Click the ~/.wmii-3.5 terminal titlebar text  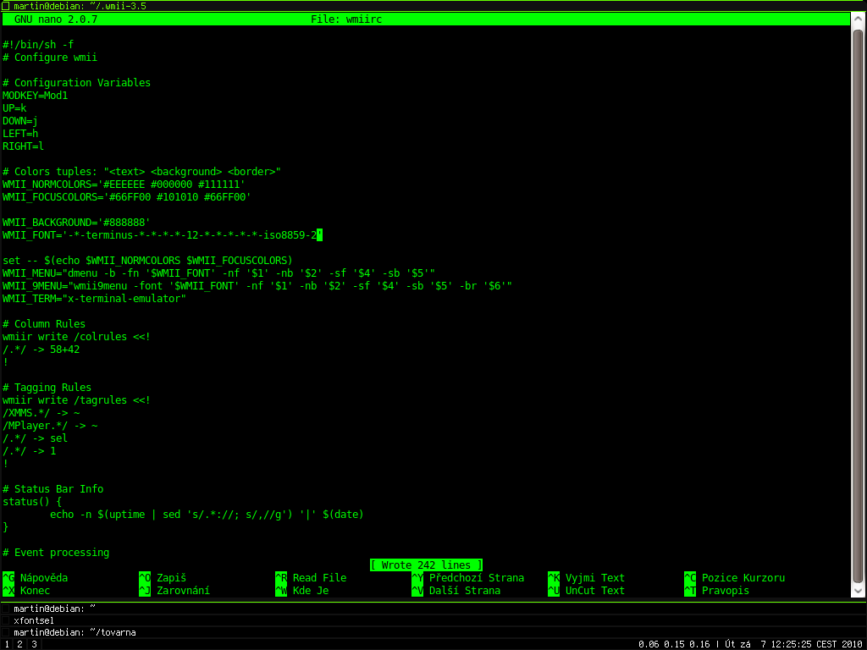pyautogui.click(x=80, y=7)
